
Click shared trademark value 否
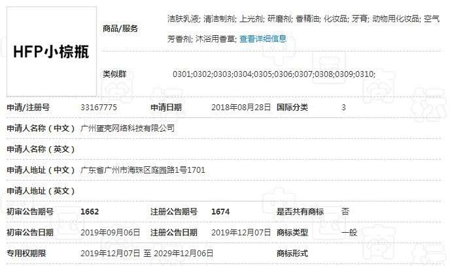[x=345, y=212]
